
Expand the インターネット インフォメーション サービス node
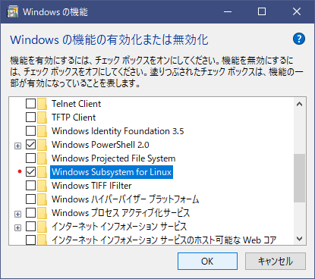17,227
